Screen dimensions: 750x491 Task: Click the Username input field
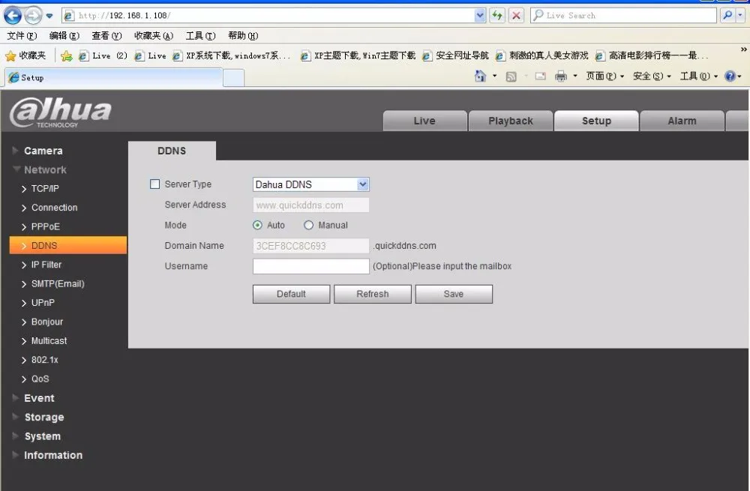311,266
